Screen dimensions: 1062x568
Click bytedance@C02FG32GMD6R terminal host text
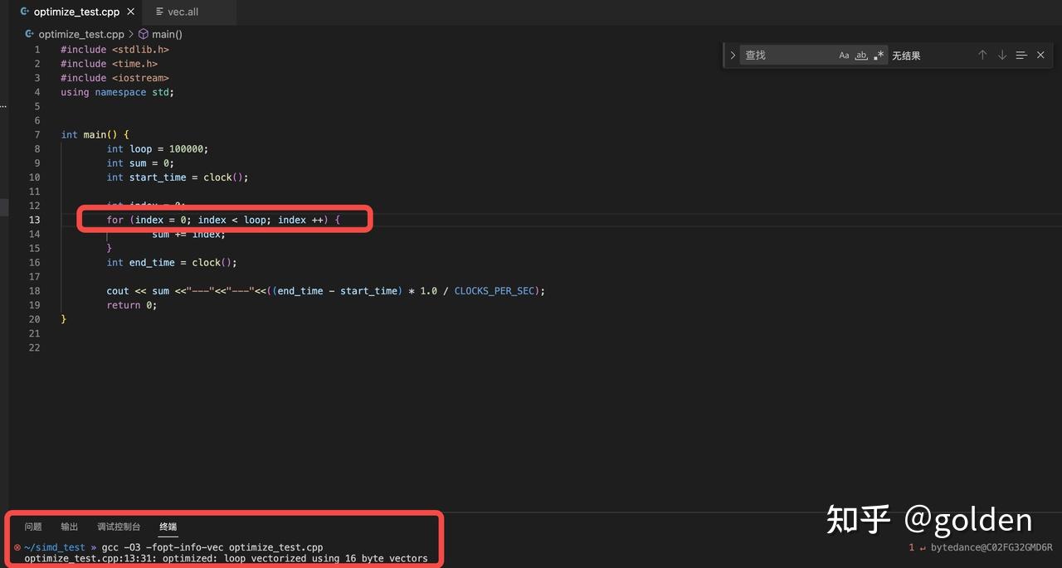(x=991, y=547)
